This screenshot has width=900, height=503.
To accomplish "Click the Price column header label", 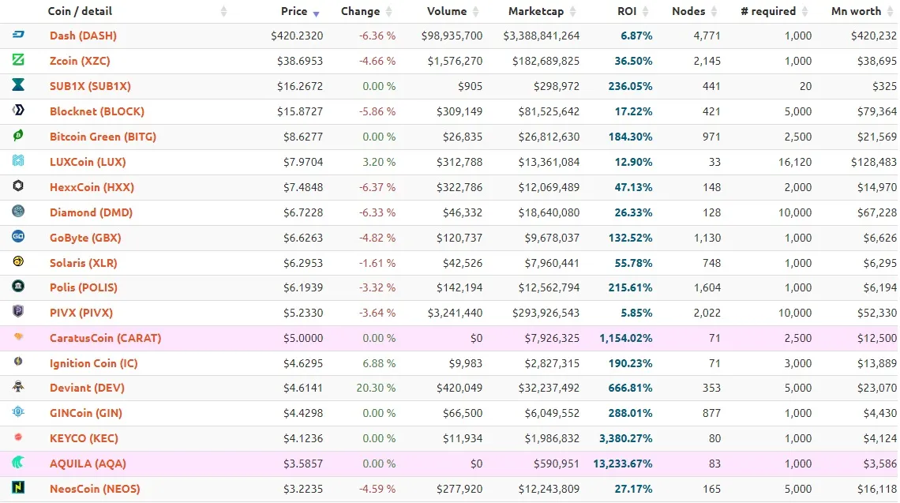I will (x=294, y=12).
